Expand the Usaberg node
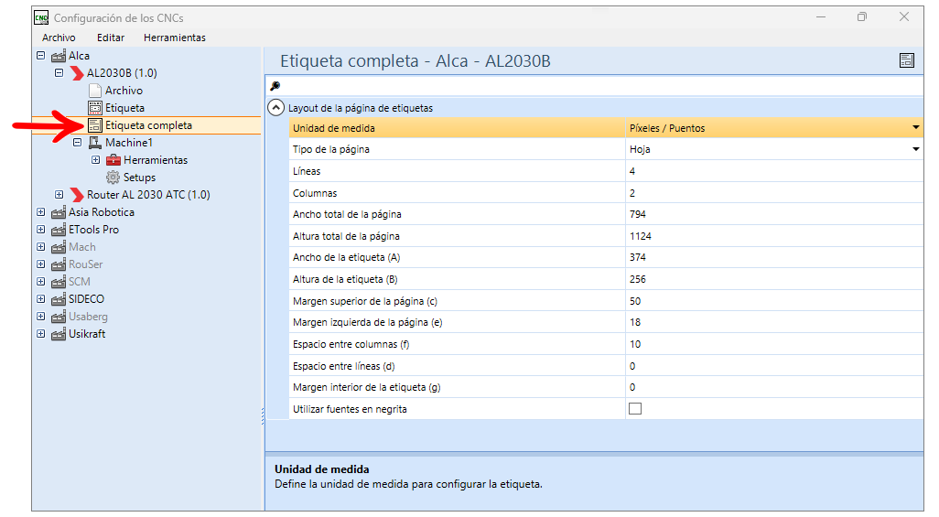939x517 pixels. [x=40, y=317]
